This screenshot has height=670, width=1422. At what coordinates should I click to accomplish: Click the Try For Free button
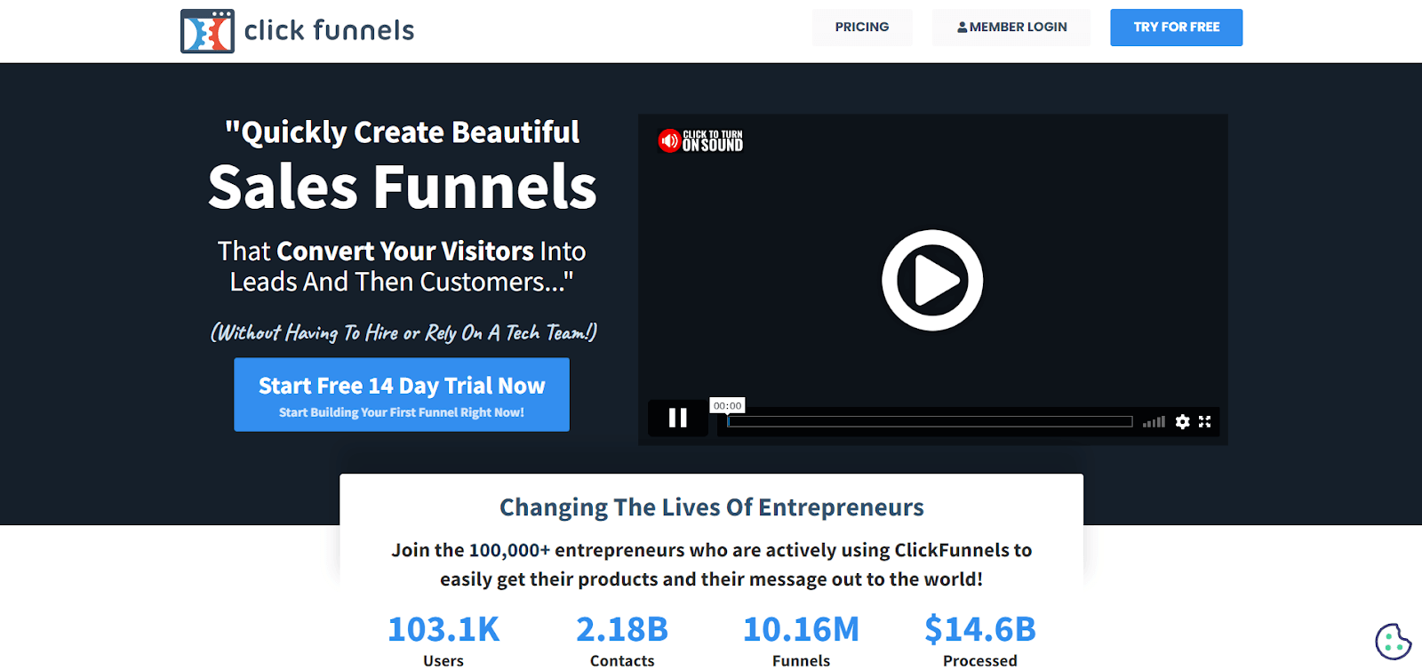click(x=1176, y=28)
